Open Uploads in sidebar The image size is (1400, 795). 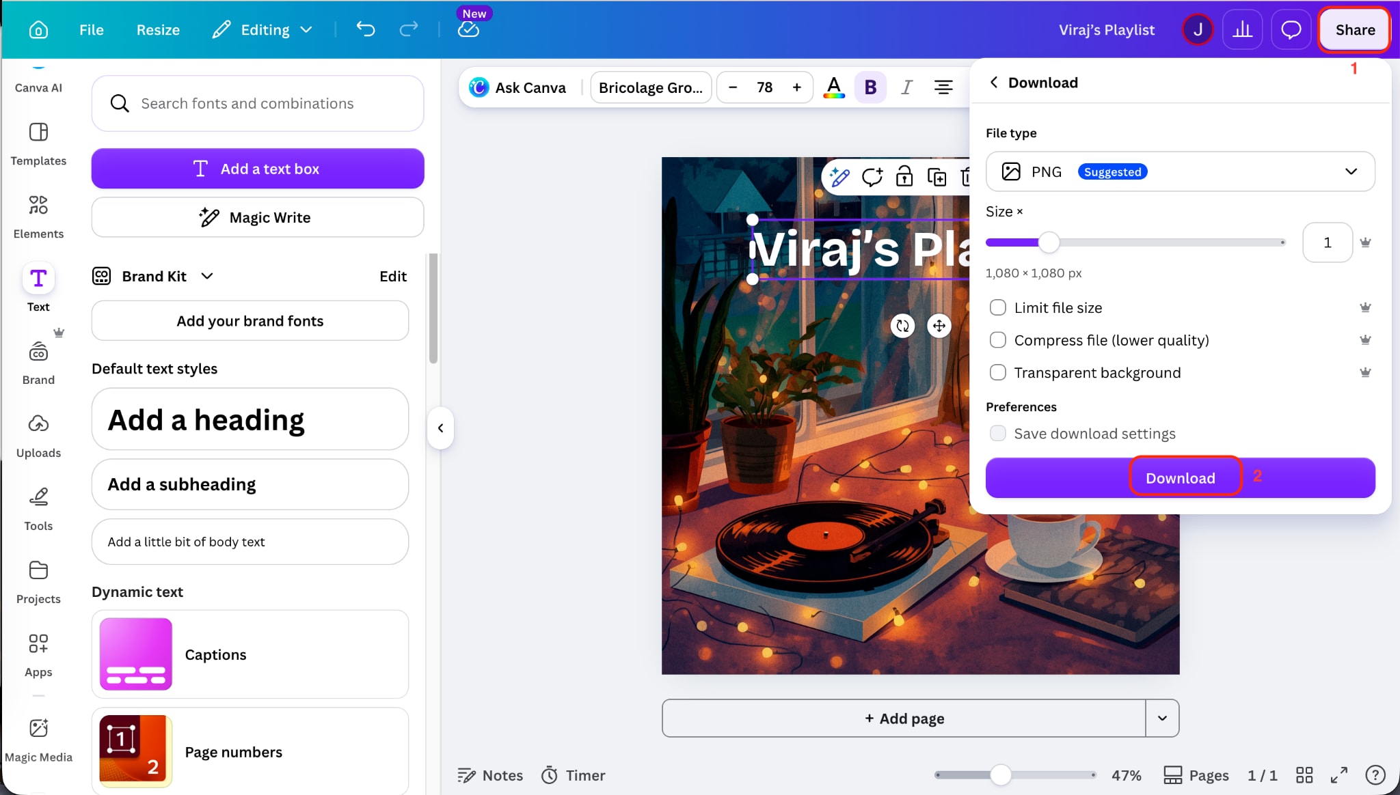coord(38,436)
